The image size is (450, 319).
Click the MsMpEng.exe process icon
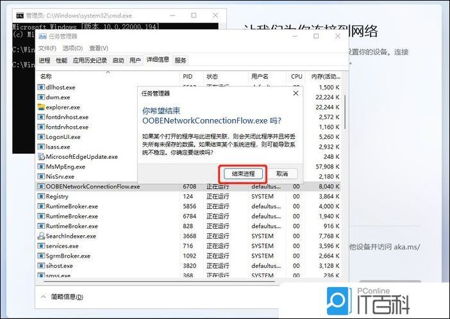(41, 167)
